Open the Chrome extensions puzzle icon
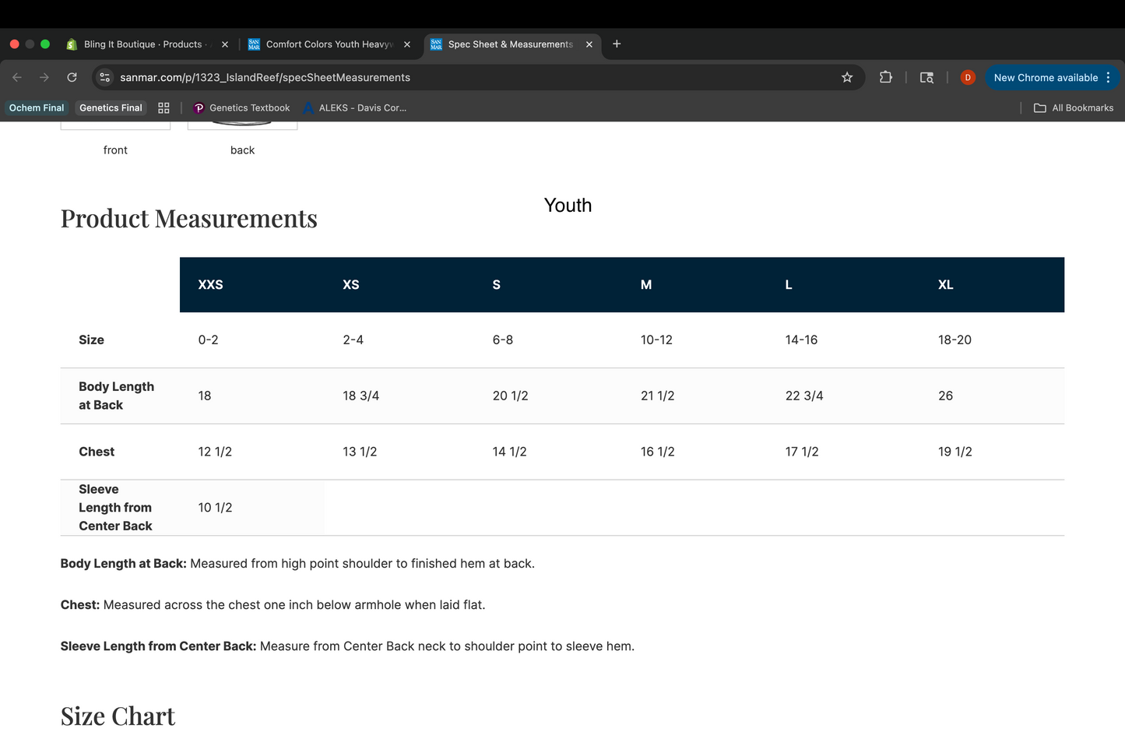Image resolution: width=1125 pixels, height=732 pixels. 886,77
